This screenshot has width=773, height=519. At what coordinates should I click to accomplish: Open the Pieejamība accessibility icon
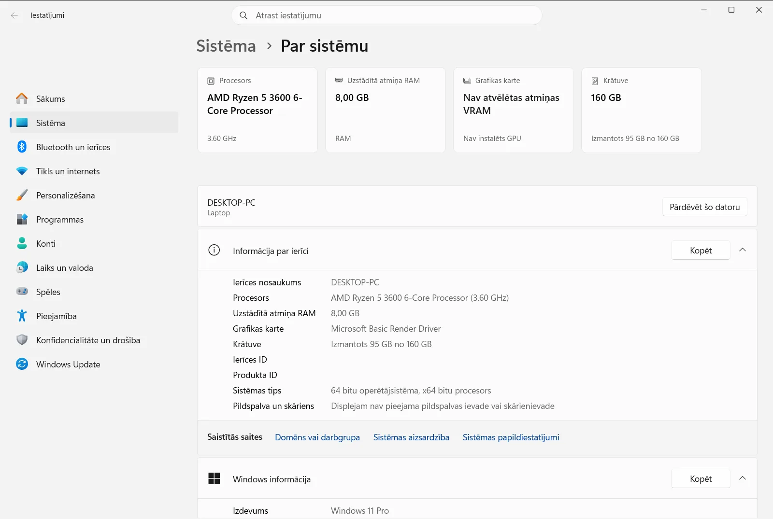click(22, 316)
